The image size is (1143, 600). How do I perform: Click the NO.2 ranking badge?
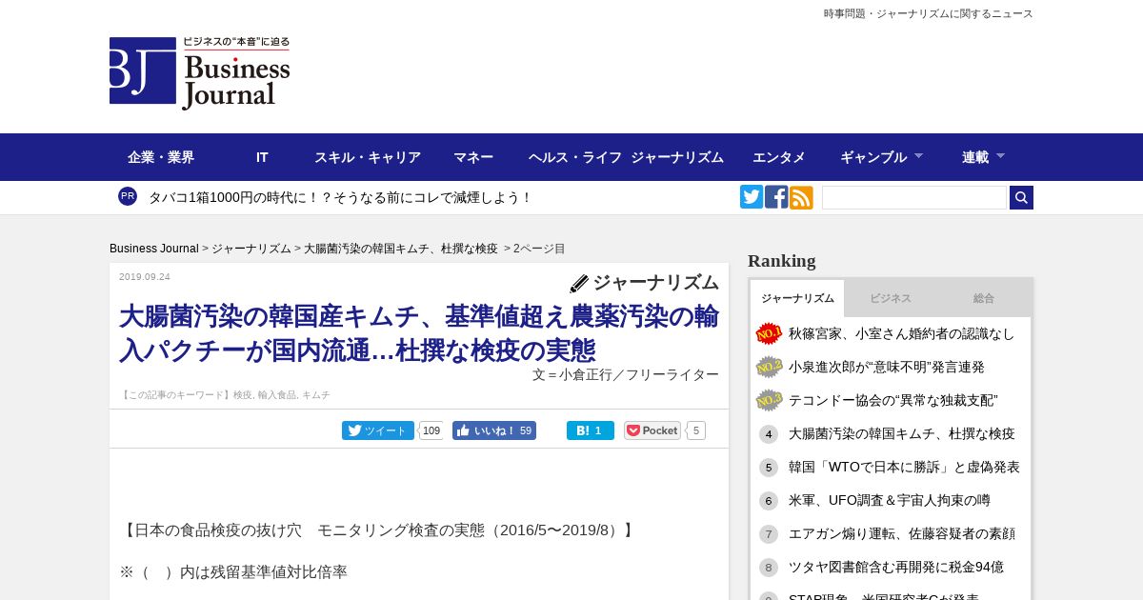[x=769, y=367]
